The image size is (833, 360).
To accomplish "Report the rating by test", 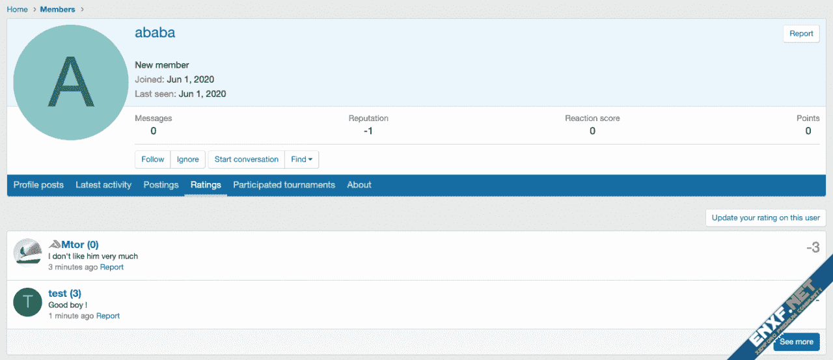I will 108,316.
